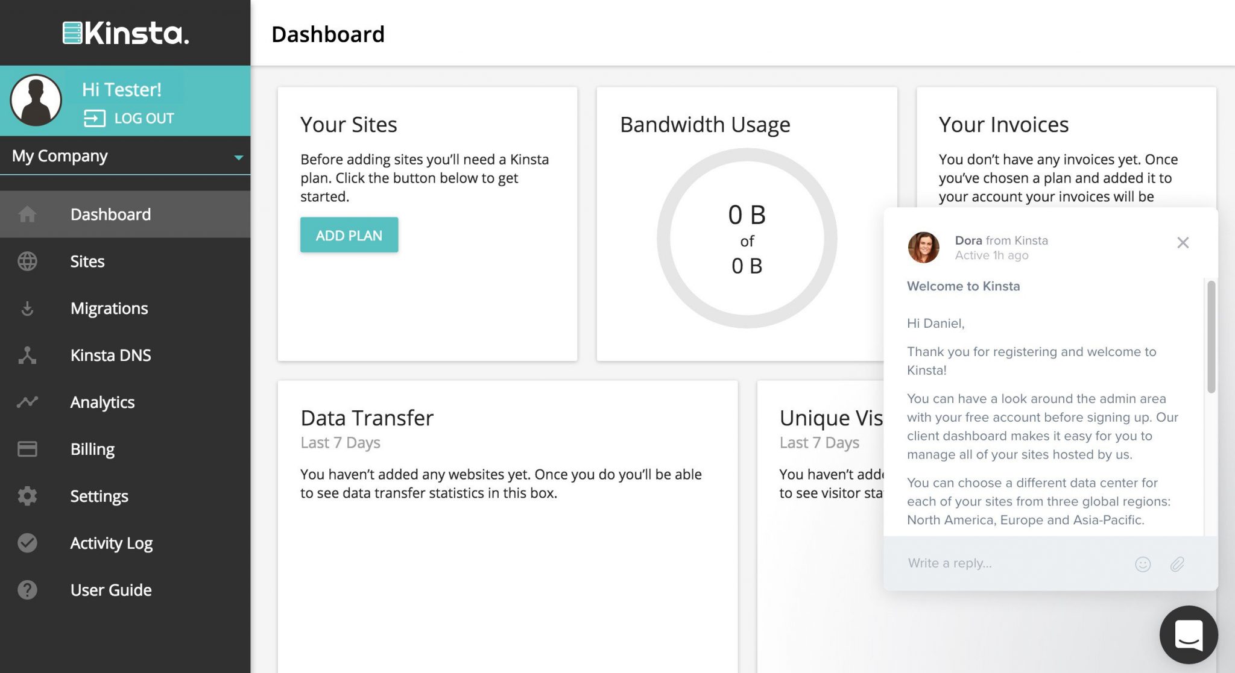
Task: Click the Write a reply field
Action: click(x=977, y=563)
